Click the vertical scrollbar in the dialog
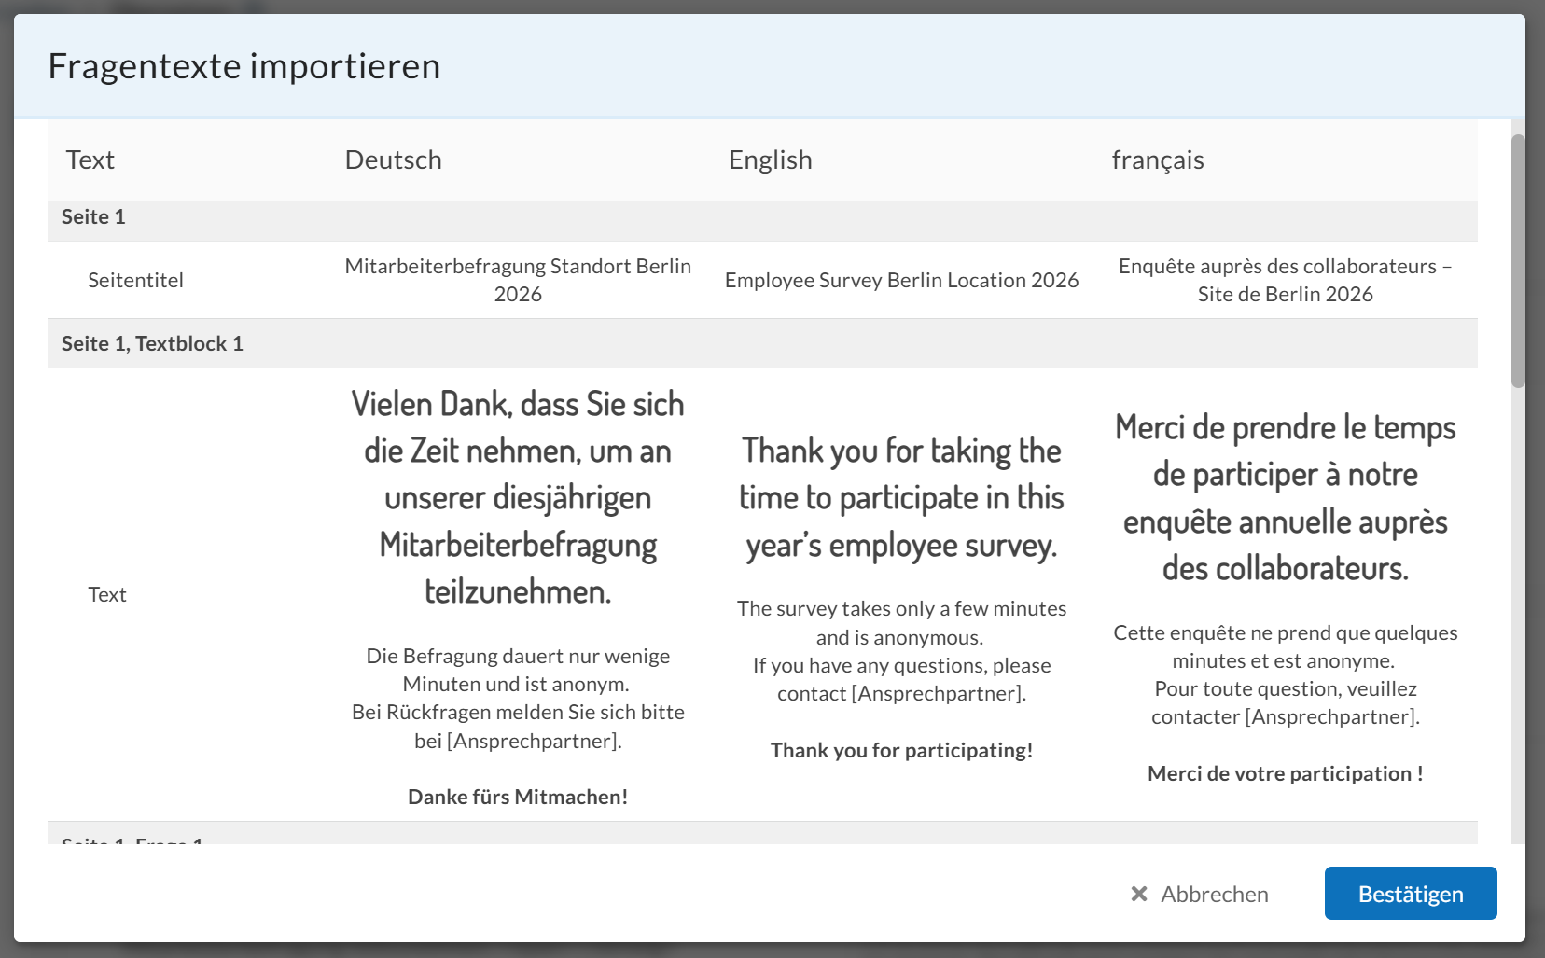The image size is (1545, 958). pos(1518,261)
